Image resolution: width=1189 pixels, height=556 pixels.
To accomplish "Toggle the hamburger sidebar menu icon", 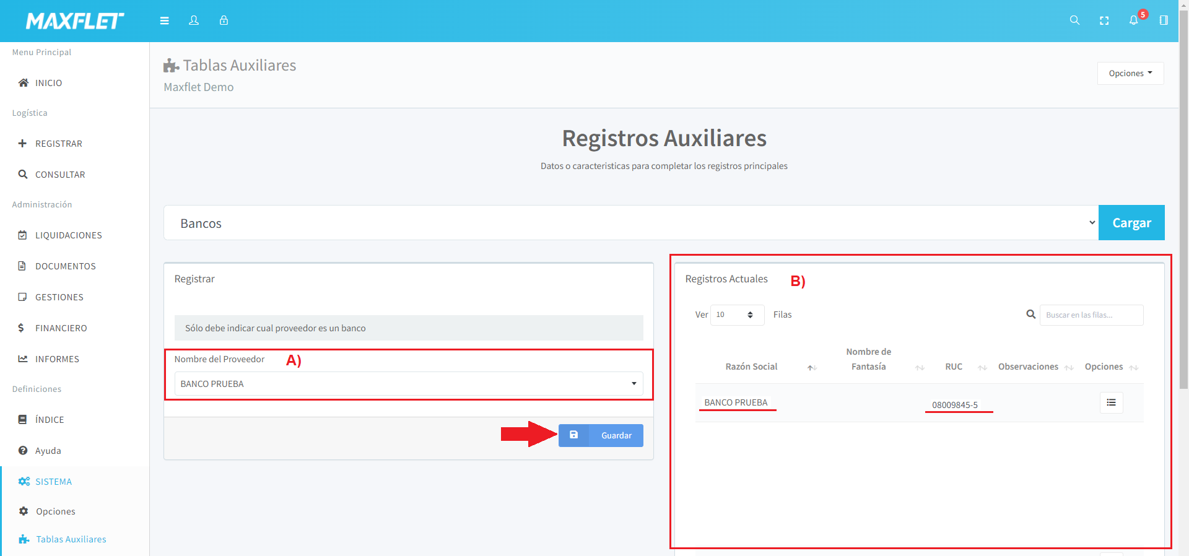I will tap(164, 20).
